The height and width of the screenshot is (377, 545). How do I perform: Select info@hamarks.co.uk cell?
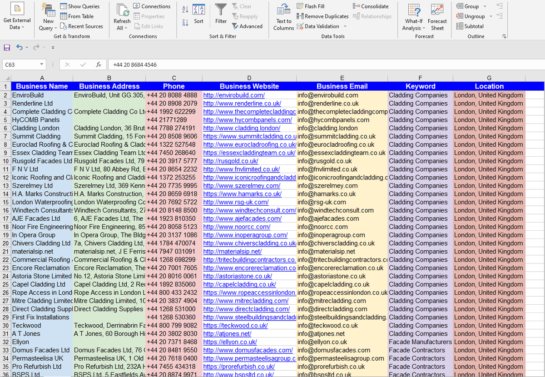(x=342, y=193)
